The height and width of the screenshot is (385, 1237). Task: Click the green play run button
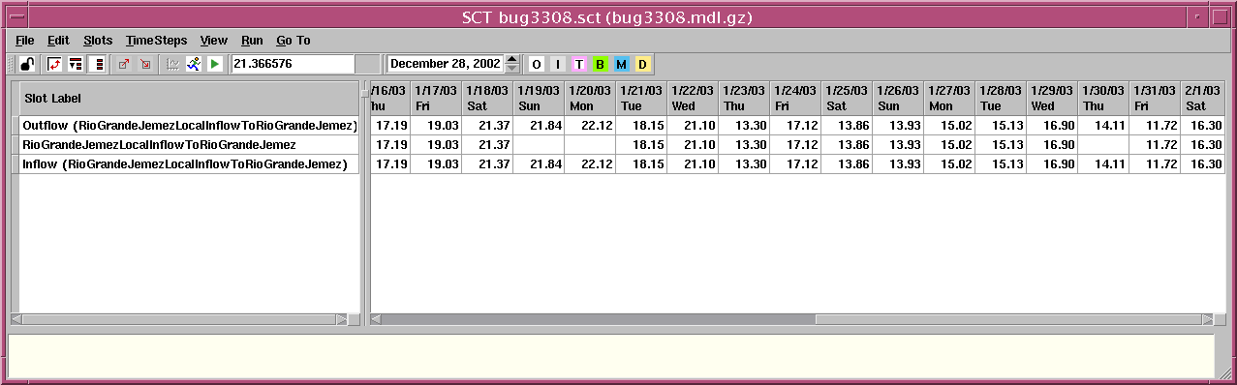pyautogui.click(x=215, y=64)
